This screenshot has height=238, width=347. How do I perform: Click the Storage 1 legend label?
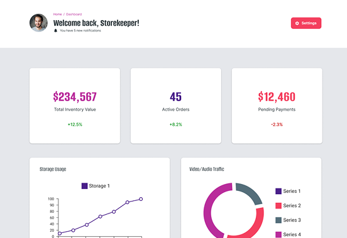point(99,186)
